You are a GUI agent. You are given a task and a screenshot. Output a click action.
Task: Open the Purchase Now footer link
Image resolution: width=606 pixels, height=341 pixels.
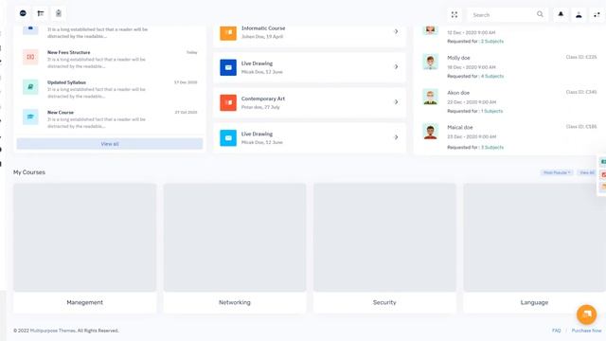[x=586, y=331]
